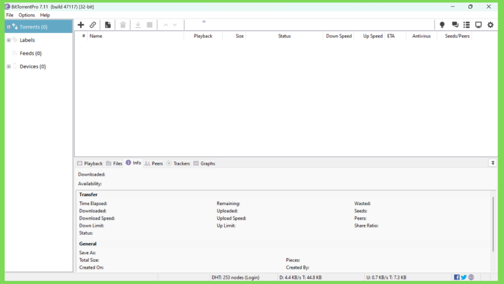The height and width of the screenshot is (284, 504).
Task: Click the Share Ratio: label
Action: tap(366, 226)
